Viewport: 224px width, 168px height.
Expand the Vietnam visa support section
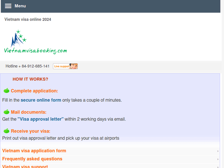[x=25, y=167]
